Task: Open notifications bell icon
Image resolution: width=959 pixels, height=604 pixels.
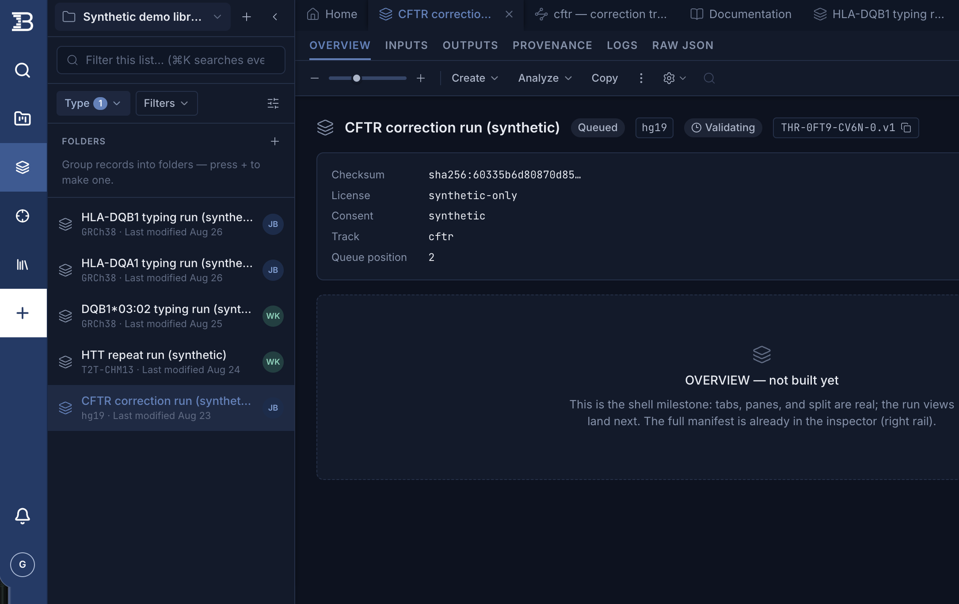Action: (x=22, y=516)
